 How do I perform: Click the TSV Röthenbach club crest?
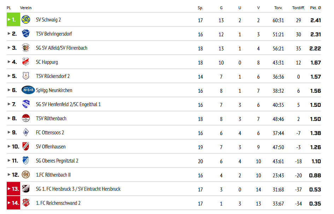pos(26,118)
